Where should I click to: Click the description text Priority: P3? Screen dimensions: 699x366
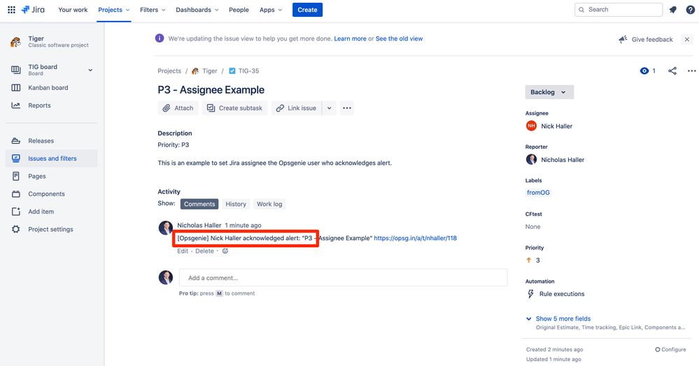(174, 145)
